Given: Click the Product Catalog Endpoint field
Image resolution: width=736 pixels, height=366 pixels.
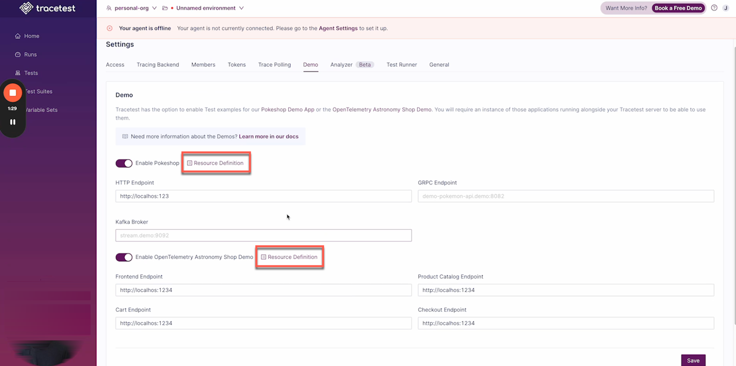Looking at the screenshot, I should pyautogui.click(x=566, y=290).
